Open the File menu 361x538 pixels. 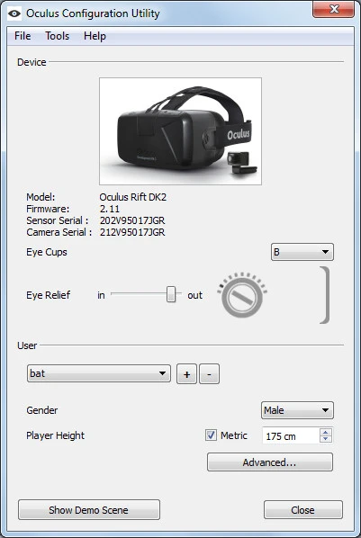coord(23,36)
